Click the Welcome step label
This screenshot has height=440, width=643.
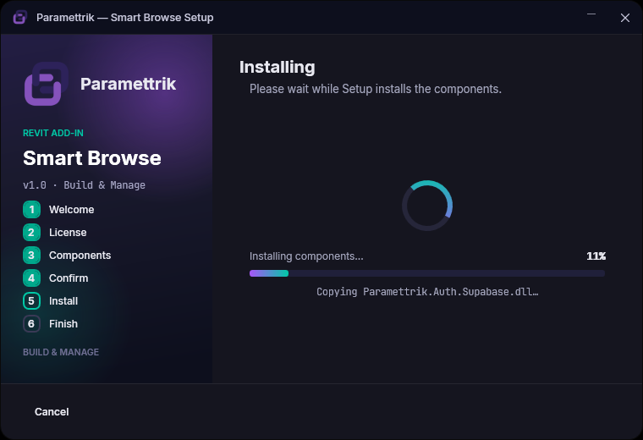71,210
